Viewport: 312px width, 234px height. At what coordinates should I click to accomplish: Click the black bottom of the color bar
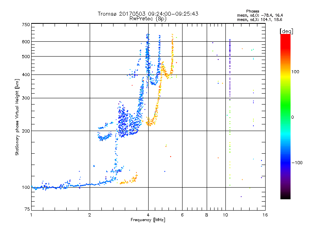click(285, 196)
